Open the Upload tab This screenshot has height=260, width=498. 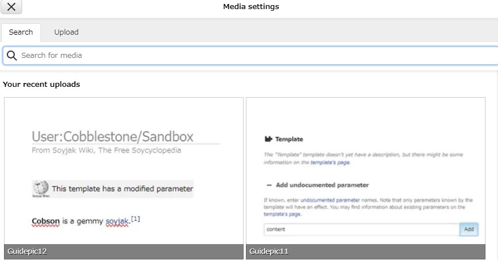pos(66,32)
